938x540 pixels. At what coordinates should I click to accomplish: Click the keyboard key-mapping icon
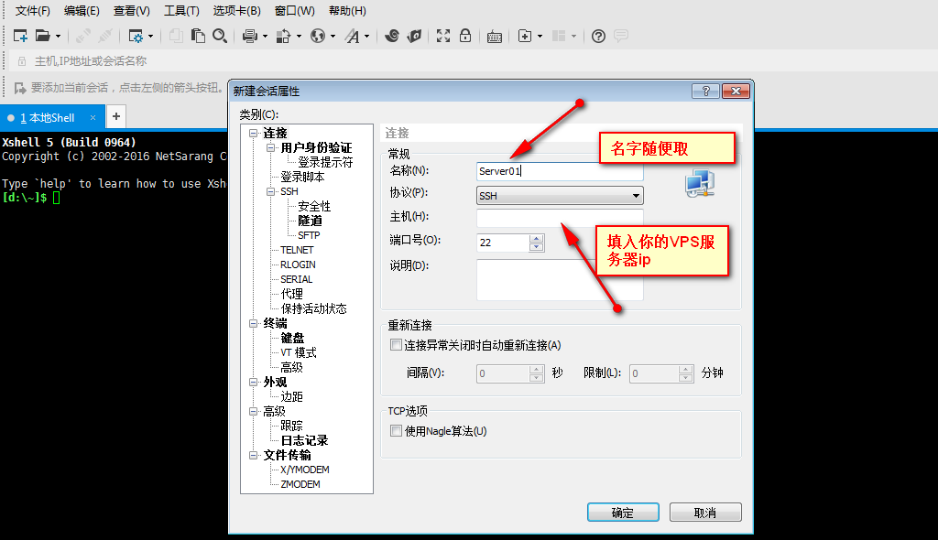coord(494,37)
